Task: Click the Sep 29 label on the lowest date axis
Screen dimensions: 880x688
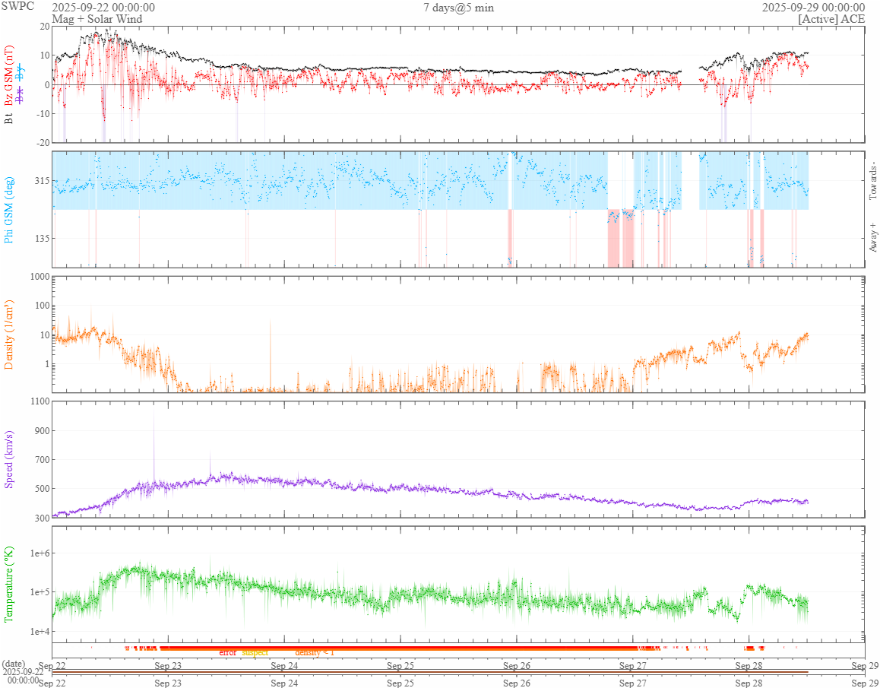Action: point(865,683)
